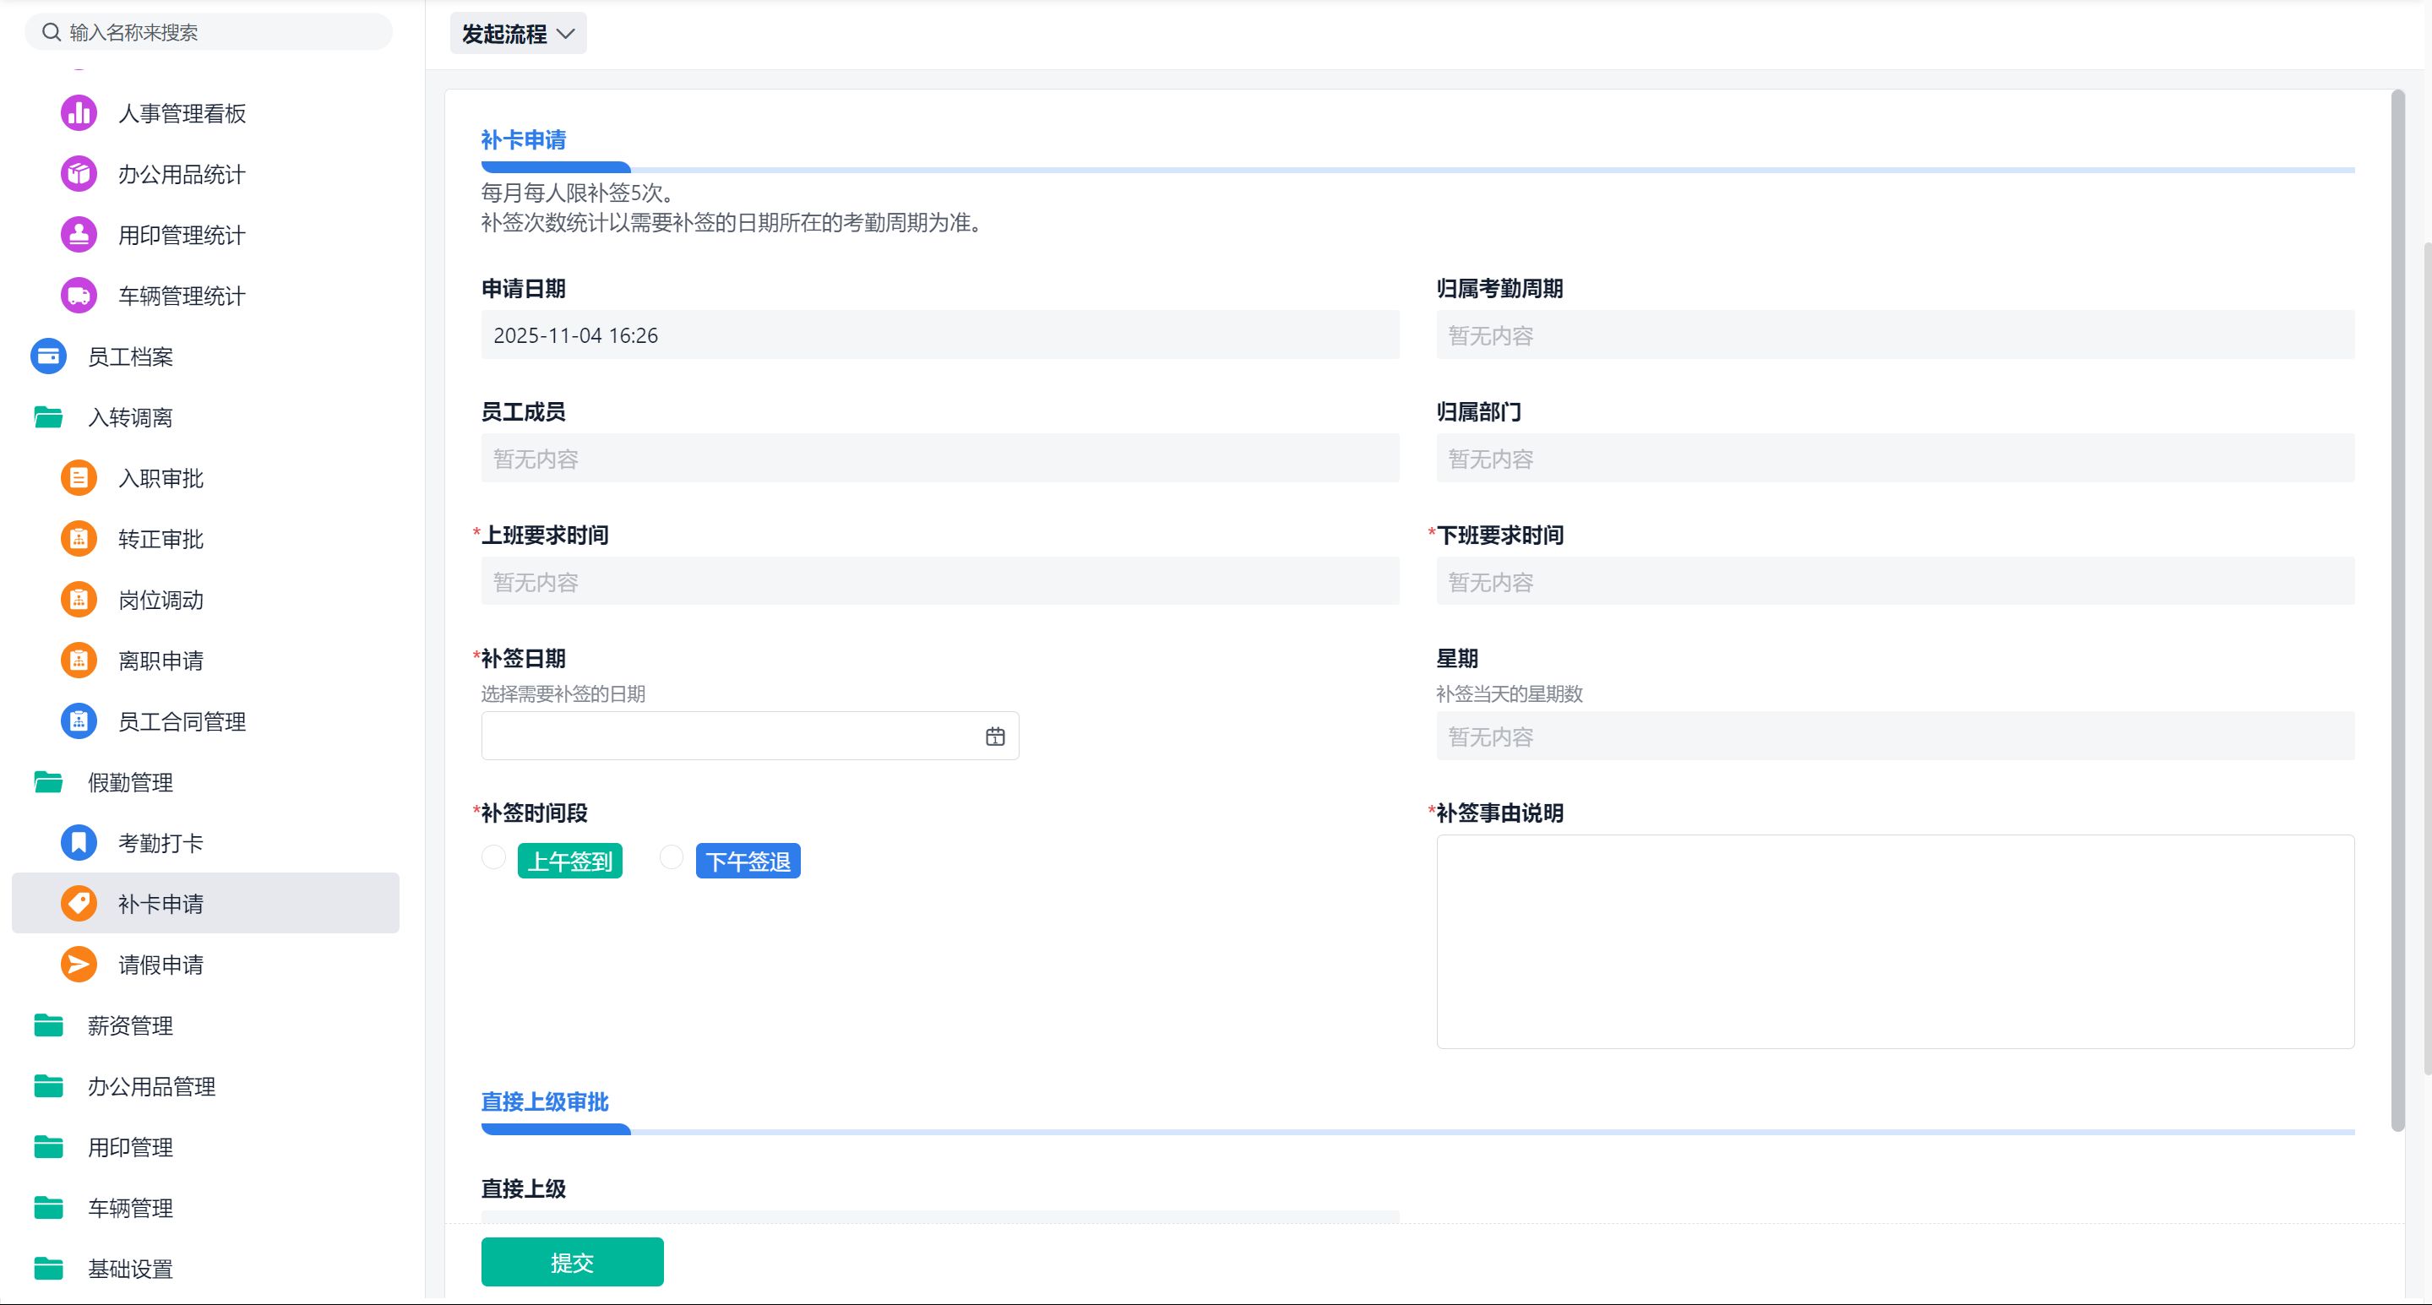
Task: Click the 补签事由说明 text area
Action: tap(1895, 940)
